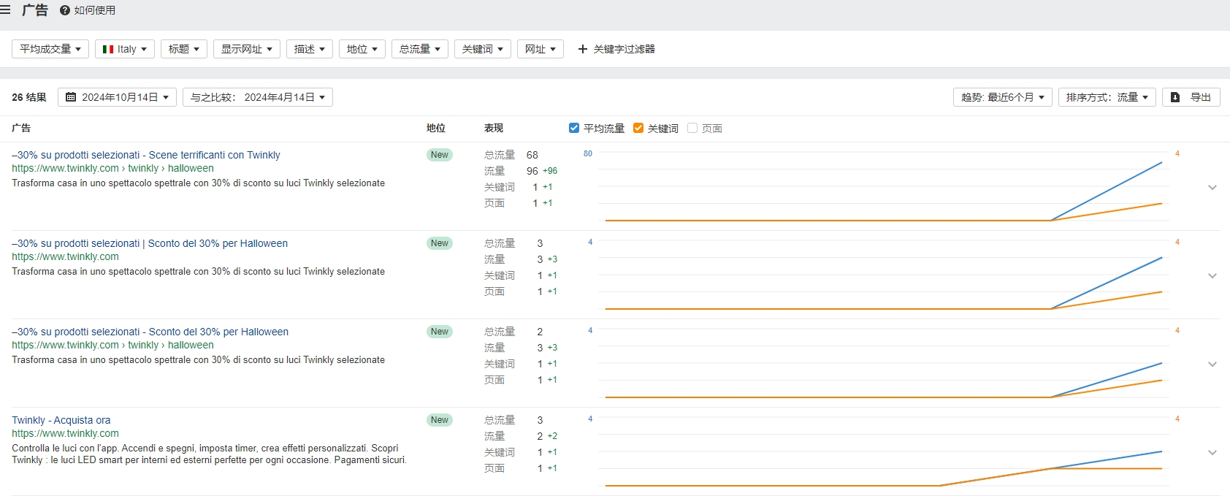
Task: Open the hamburger menu beside 广告
Action: (x=5, y=10)
